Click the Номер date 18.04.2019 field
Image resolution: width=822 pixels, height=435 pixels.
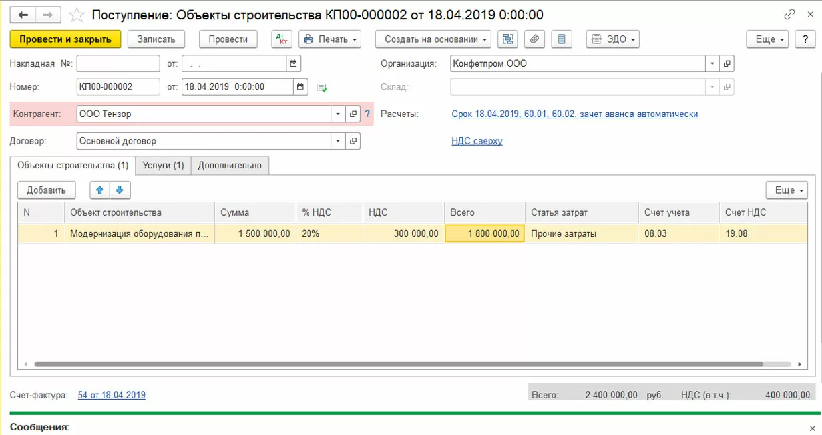click(x=237, y=86)
